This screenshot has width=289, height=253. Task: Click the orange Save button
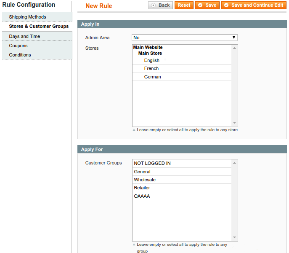[x=207, y=5]
